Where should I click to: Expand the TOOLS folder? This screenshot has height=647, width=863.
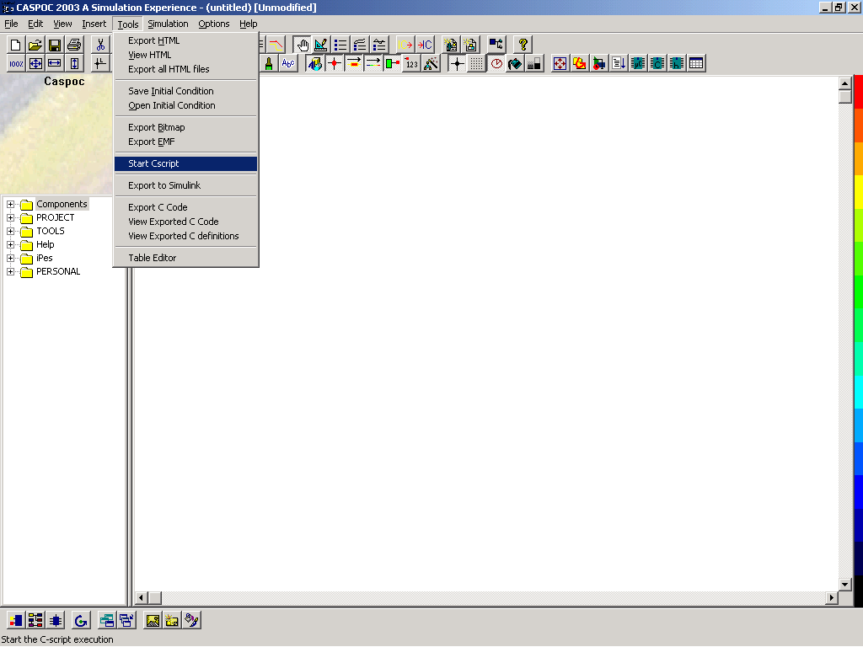[10, 231]
